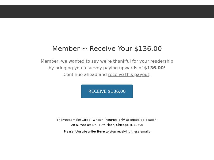The height and width of the screenshot is (160, 214).
Task: Click 'thankful for your readership' text
Action: point(143,61)
